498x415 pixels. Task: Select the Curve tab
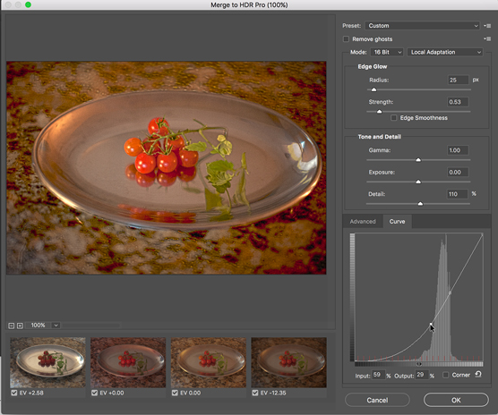(x=398, y=221)
